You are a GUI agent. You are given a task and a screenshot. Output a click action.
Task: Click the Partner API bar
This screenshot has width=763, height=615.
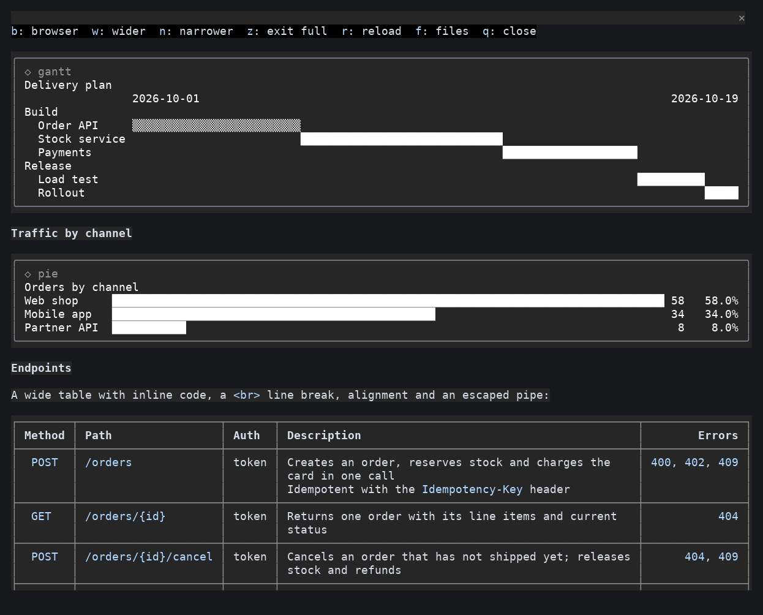(x=149, y=328)
